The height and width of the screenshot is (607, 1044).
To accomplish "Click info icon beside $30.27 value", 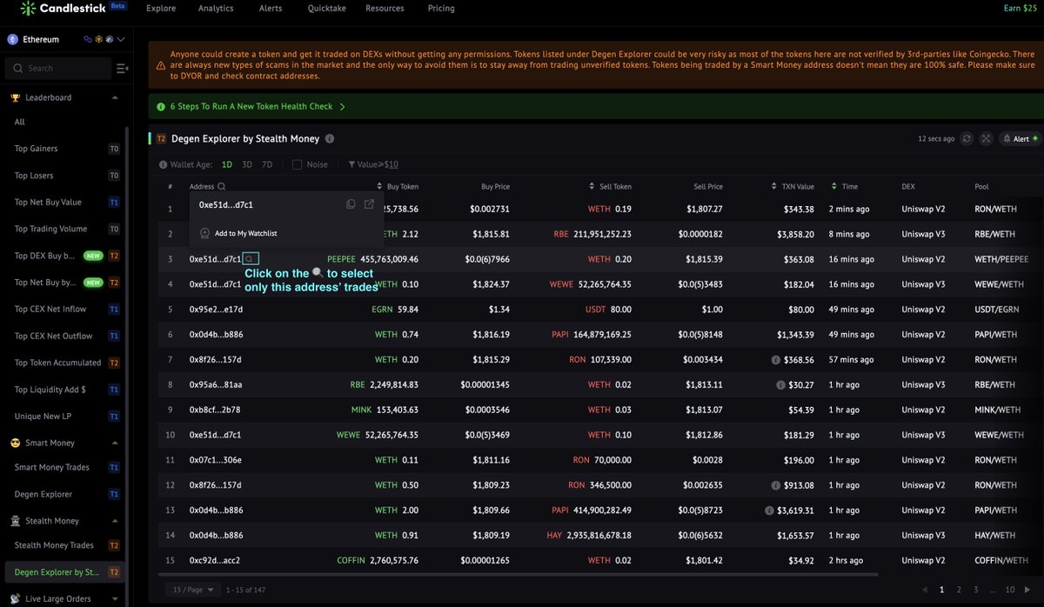I will coord(780,384).
